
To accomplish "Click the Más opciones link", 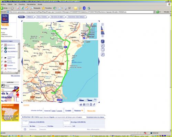I will [x=15, y=76].
